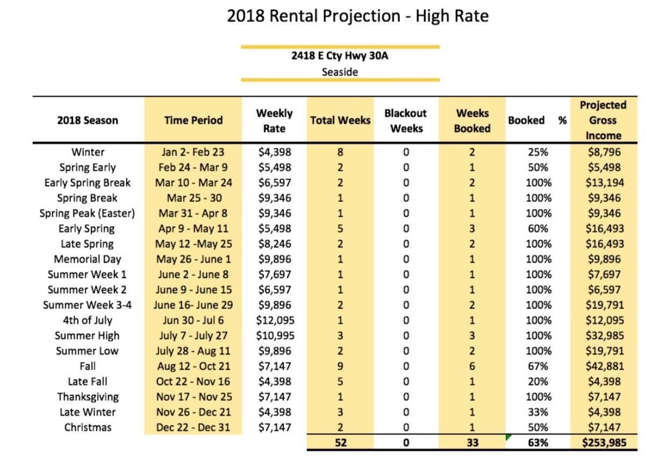Click the 'Blackout Weeks' column header
Image resolution: width=666 pixels, height=475 pixels.
pyautogui.click(x=406, y=121)
